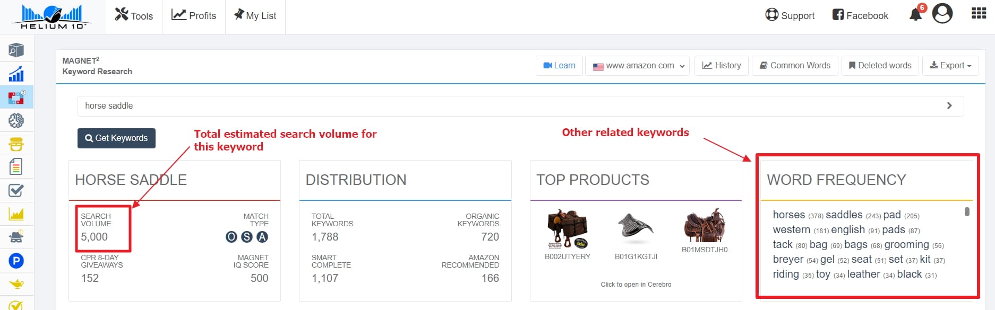Viewport: 995px width, 310px height.
Task: Open the Tools menu
Action: [134, 16]
